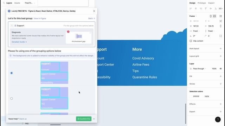This screenshot has height=126, width=225.
Task: Open Pass through blend mode dropdown
Action: tap(199, 69)
